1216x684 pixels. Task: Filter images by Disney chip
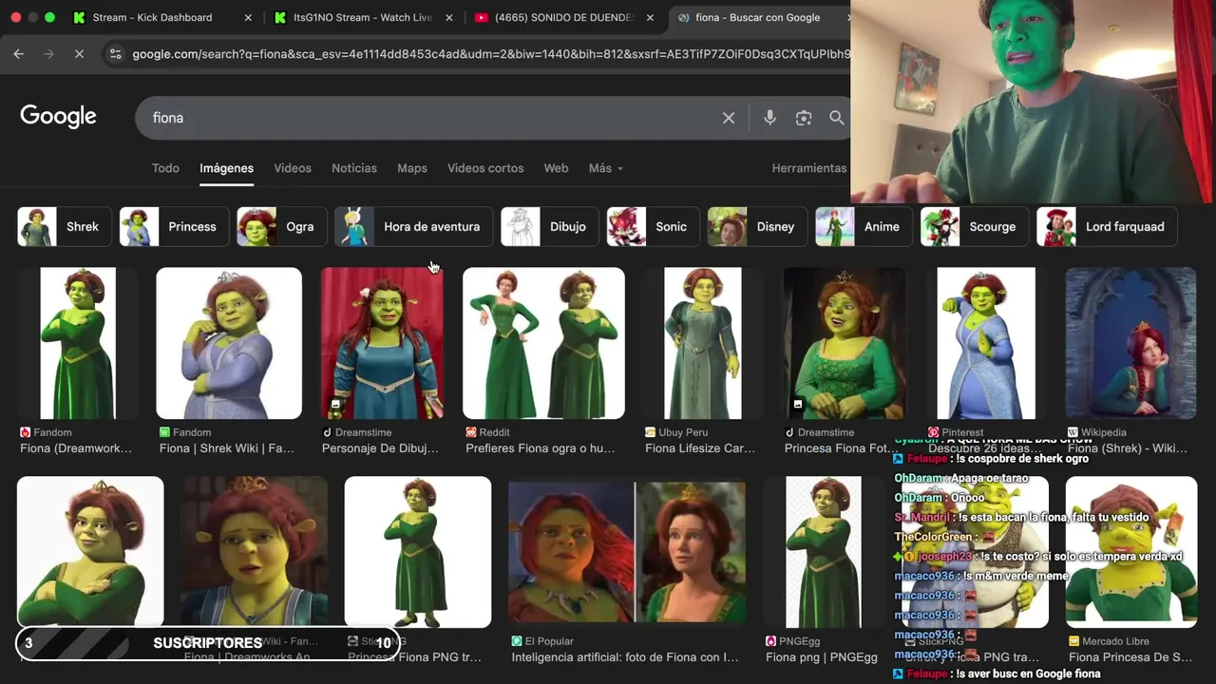pyautogui.click(x=757, y=227)
